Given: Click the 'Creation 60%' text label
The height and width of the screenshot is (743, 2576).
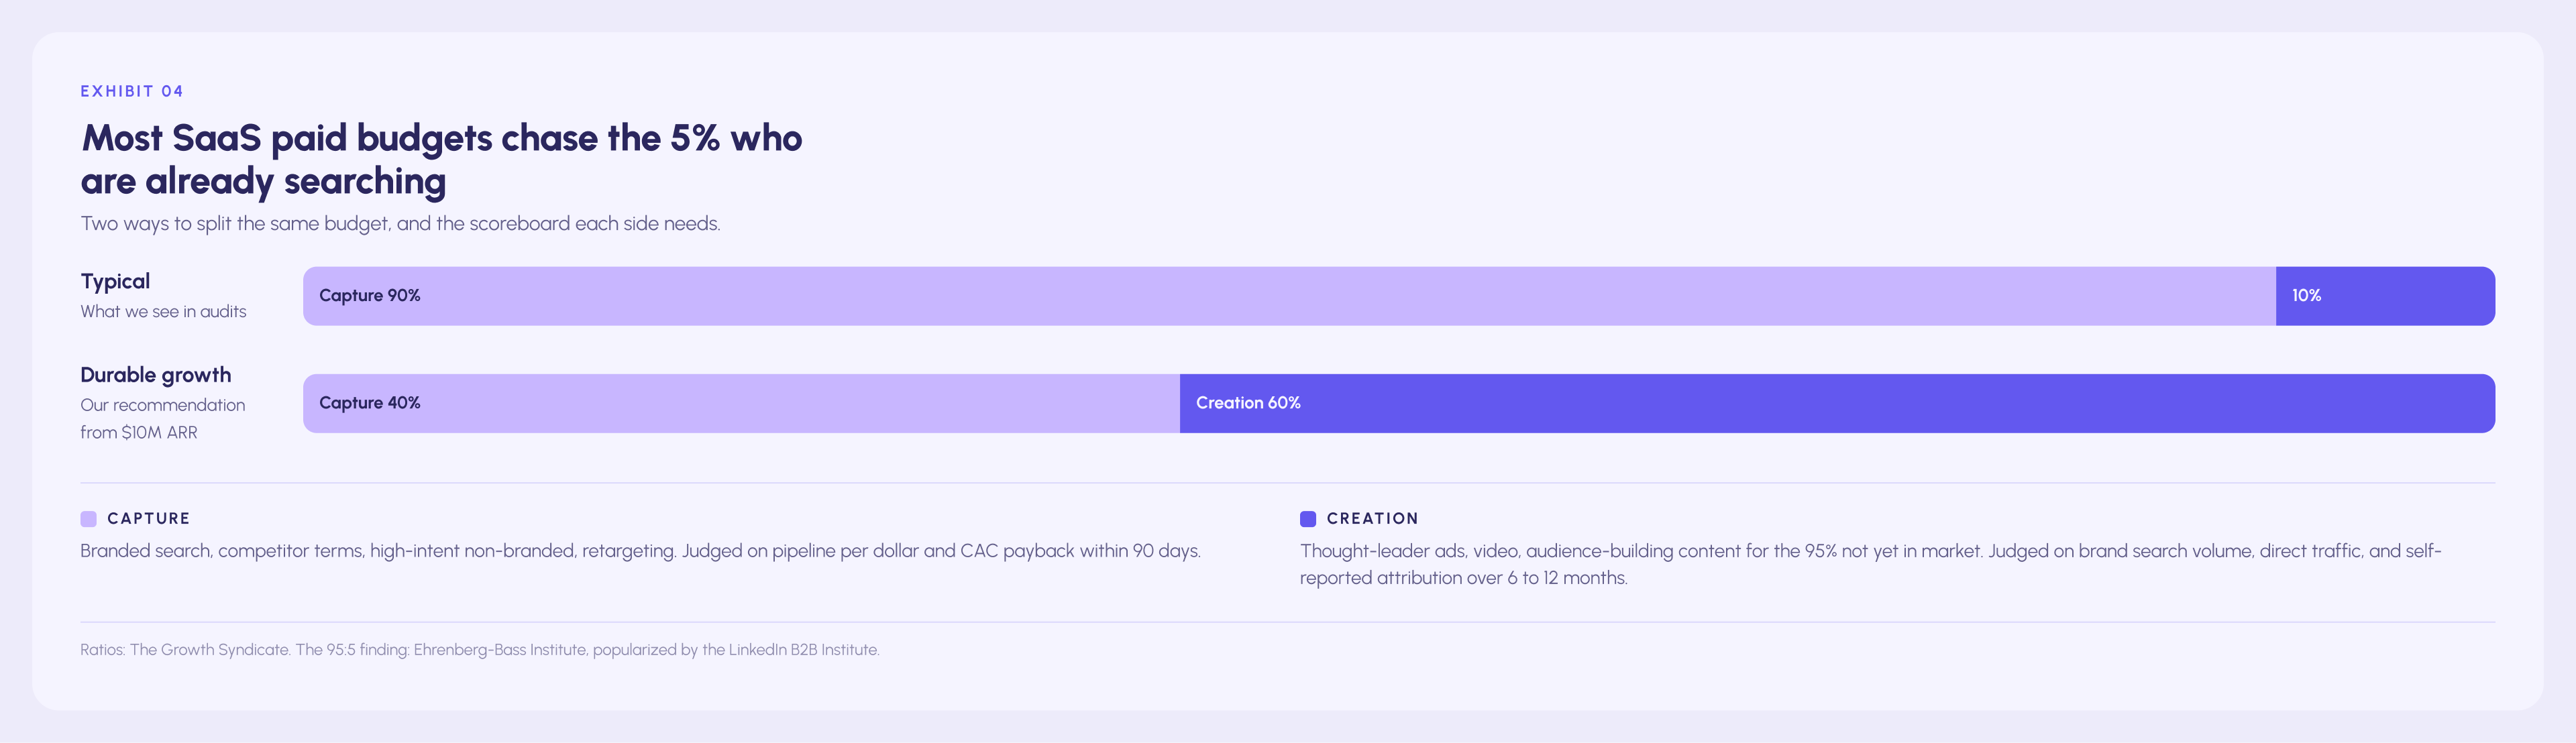Looking at the screenshot, I should pyautogui.click(x=1248, y=403).
